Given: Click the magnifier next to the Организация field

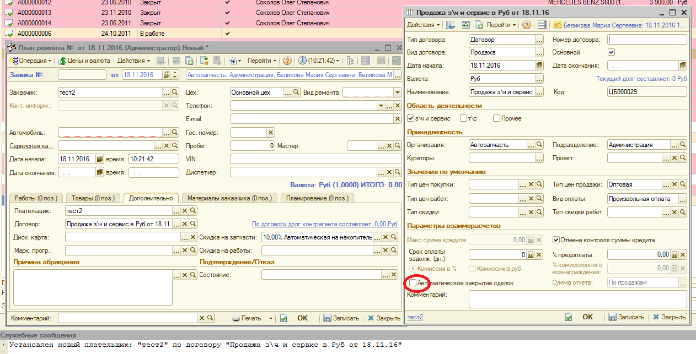Looking at the screenshot, I should tap(540, 145).
